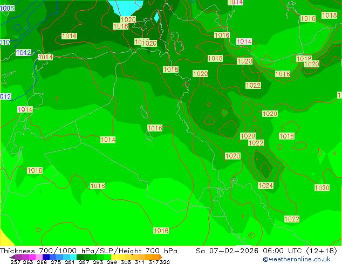Click the light pink legend swatch
342x264 pixels.
pyautogui.click(x=39, y=257)
